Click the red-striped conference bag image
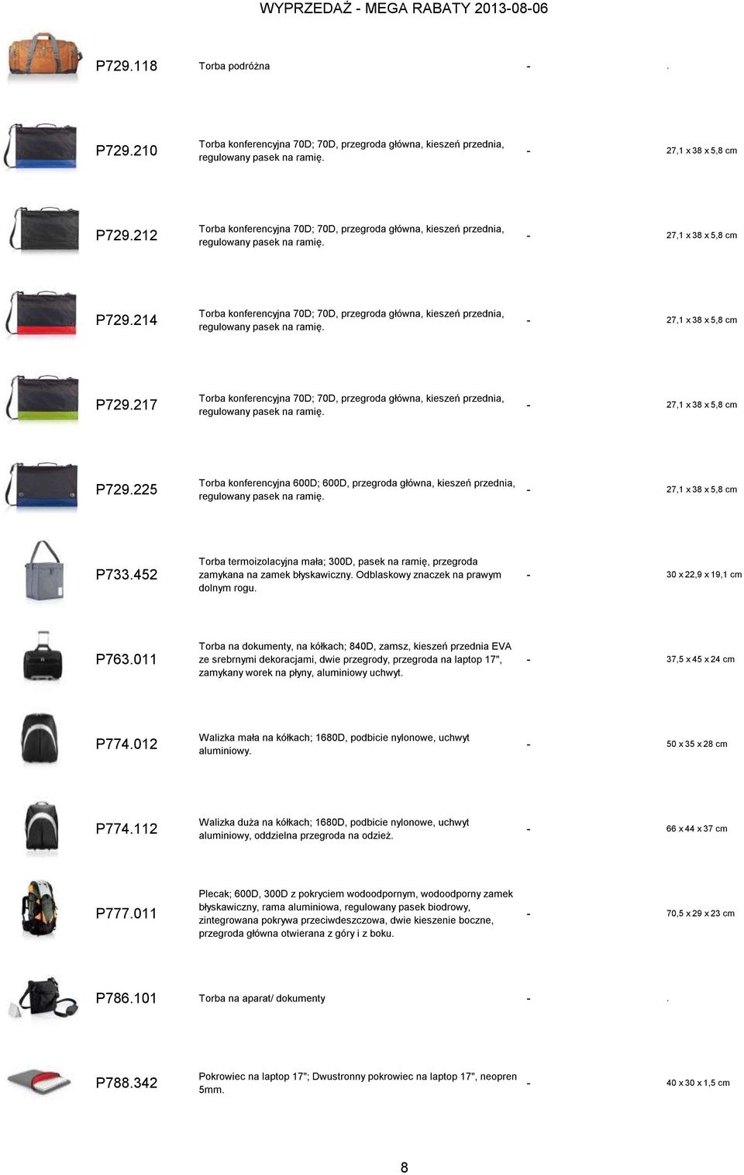 pyautogui.click(x=41, y=315)
